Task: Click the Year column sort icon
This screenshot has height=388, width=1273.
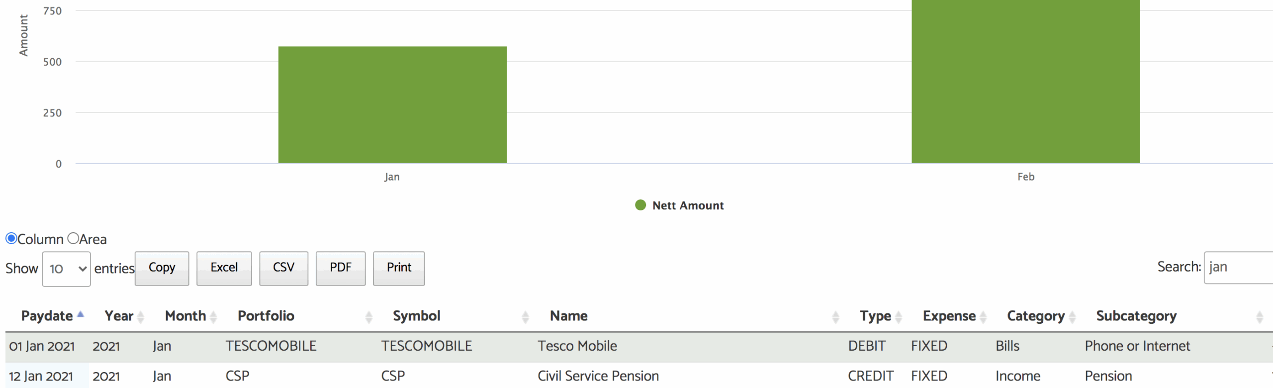Action: click(141, 317)
